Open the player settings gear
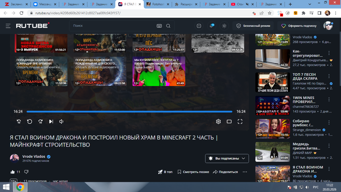 218,121
